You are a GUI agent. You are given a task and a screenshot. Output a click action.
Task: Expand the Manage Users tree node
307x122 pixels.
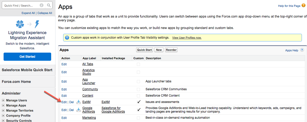pyautogui.click(x=3, y=100)
